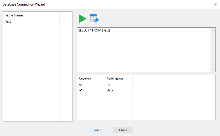Select the Data field name
Viewport: 220px width, 136px height.
110,90
